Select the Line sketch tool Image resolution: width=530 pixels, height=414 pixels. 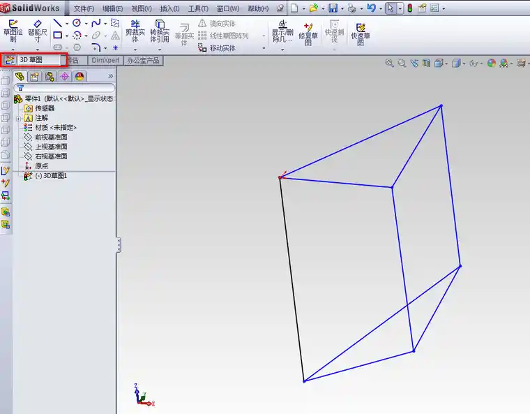57,23
